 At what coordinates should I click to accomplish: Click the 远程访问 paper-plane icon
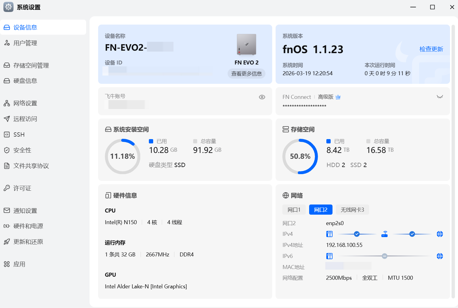click(x=7, y=119)
